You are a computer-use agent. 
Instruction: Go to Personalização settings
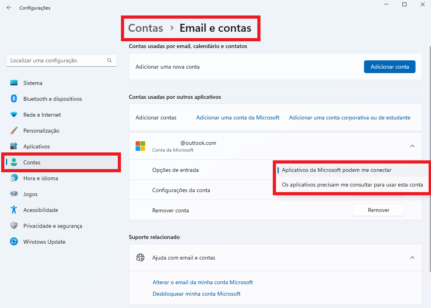(61, 131)
